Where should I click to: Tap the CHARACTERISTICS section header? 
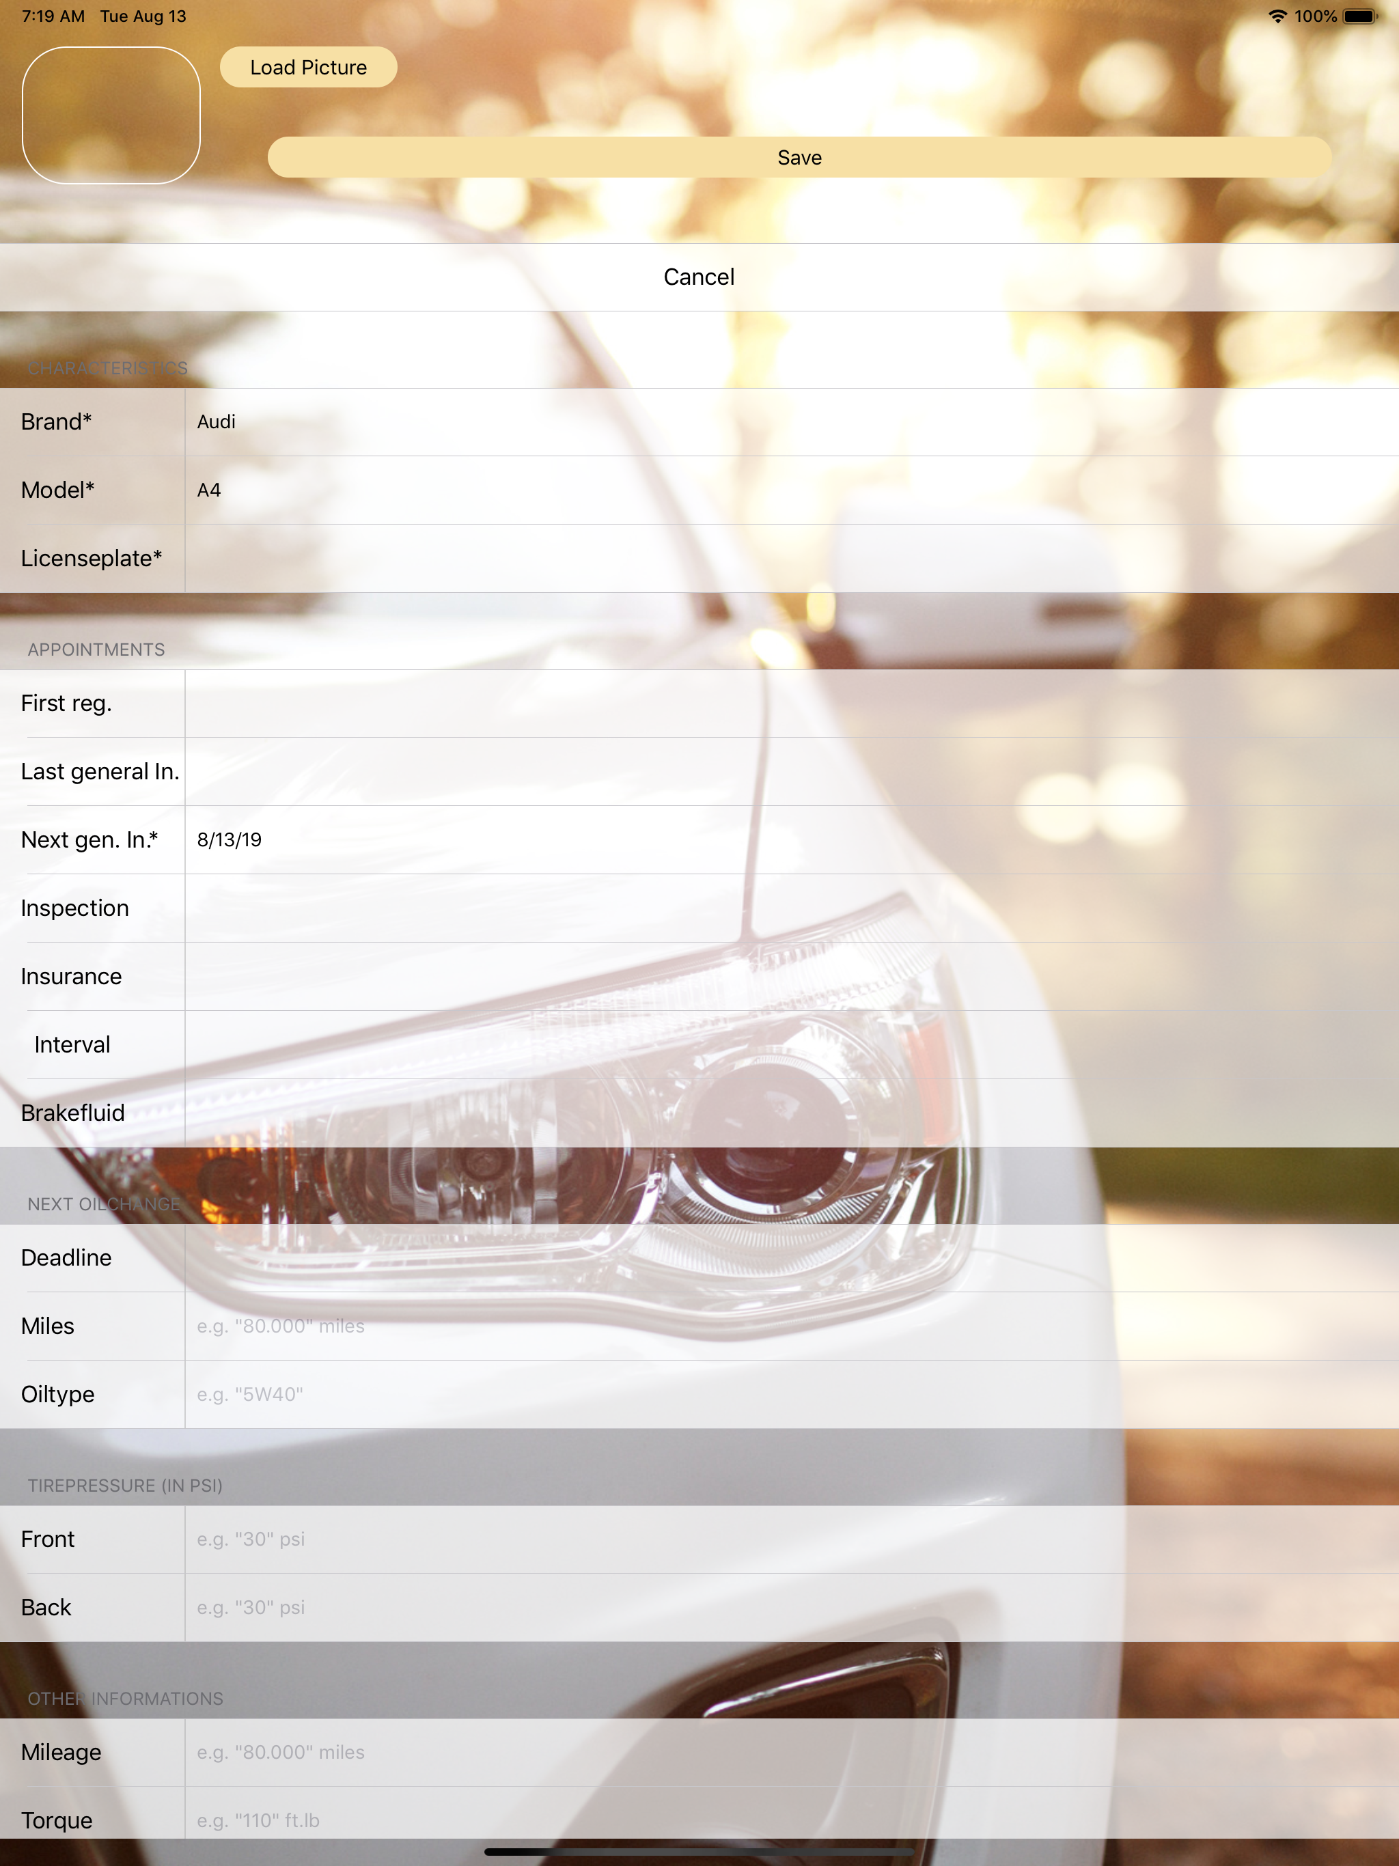pos(107,367)
